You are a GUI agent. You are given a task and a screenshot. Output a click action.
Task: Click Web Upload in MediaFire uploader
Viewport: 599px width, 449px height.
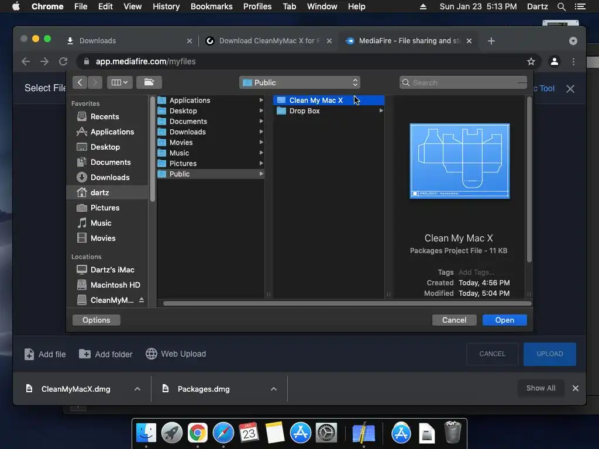tap(175, 354)
